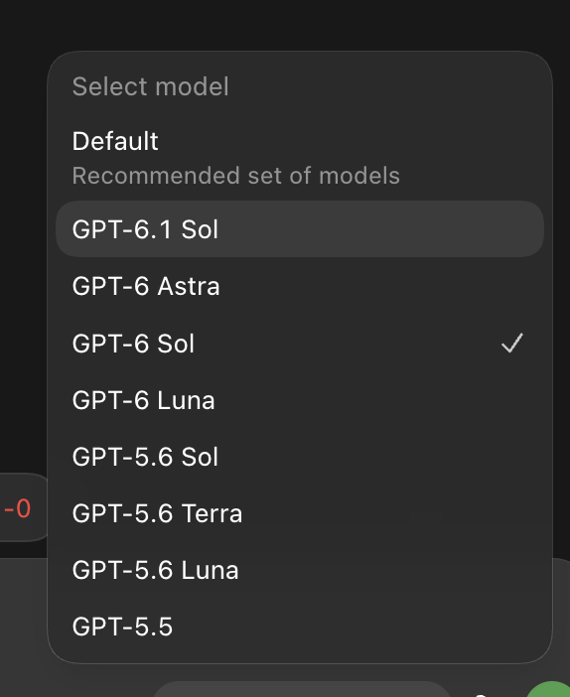Pick GPT-5.5 at the bottom of the list

coord(300,627)
